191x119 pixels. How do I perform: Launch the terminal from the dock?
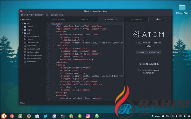(63, 116)
